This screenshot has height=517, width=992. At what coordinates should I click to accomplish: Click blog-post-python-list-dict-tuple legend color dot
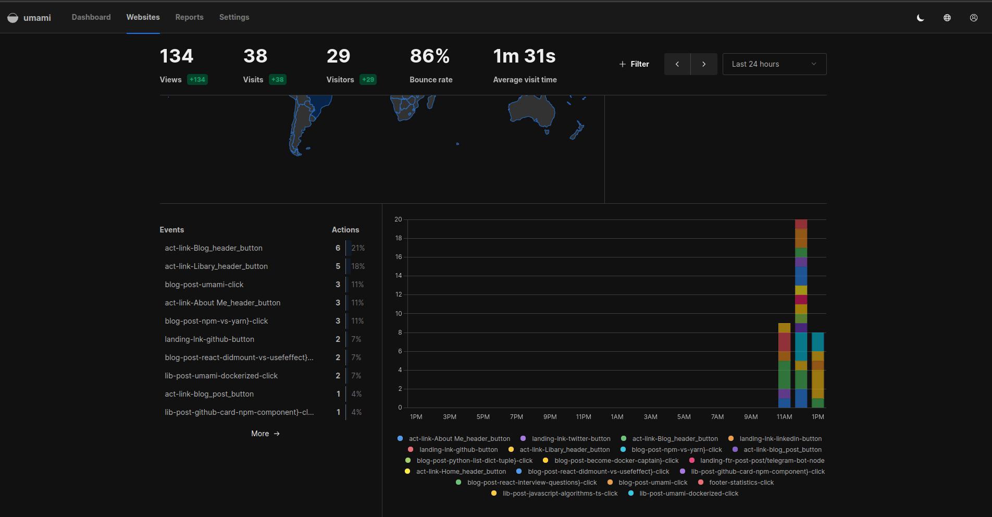tap(408, 461)
